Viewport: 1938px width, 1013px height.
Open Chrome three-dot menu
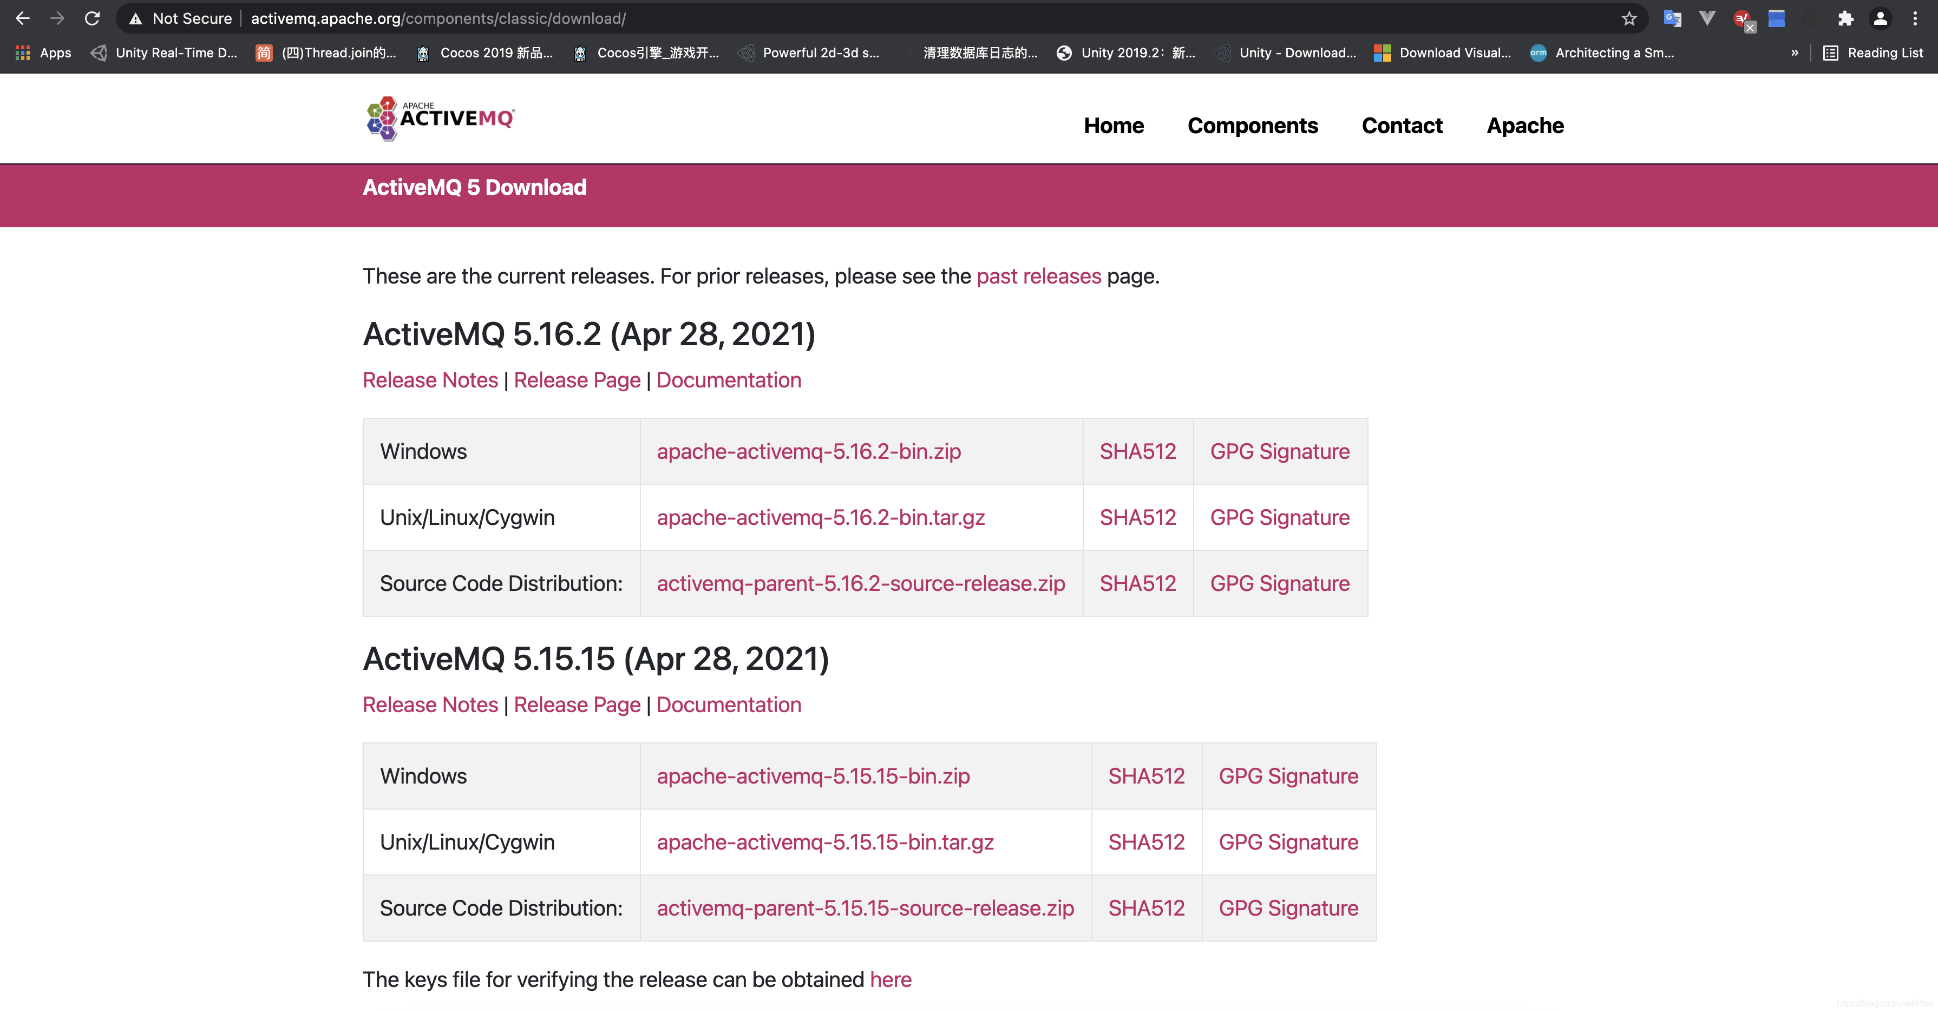coord(1915,19)
